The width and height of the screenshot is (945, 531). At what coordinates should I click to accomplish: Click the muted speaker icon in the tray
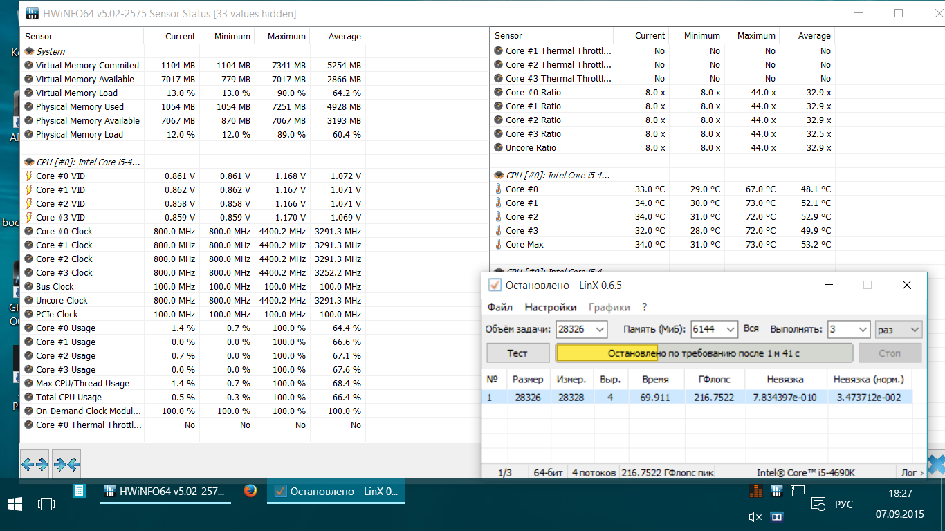[755, 517]
